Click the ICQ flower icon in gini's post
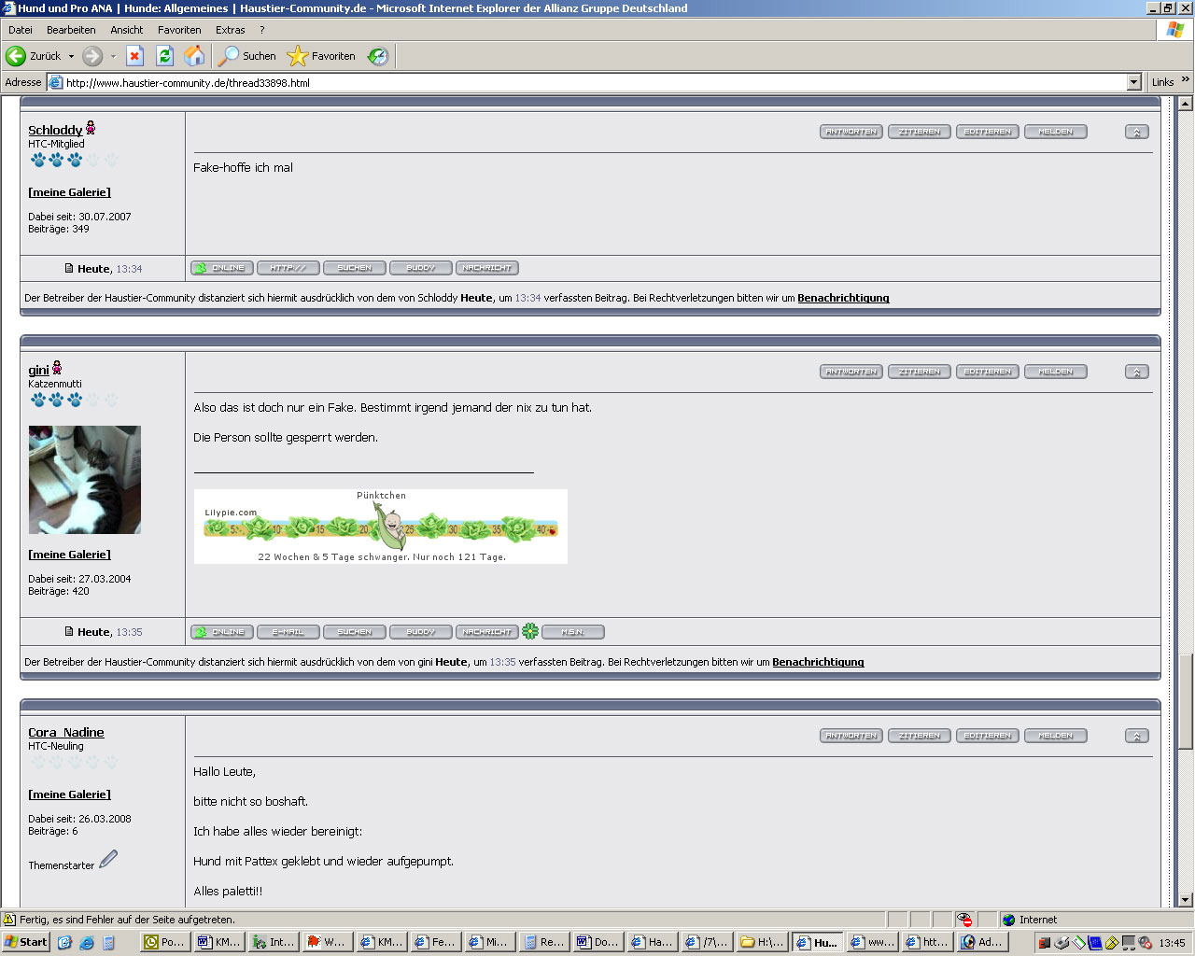 click(530, 632)
